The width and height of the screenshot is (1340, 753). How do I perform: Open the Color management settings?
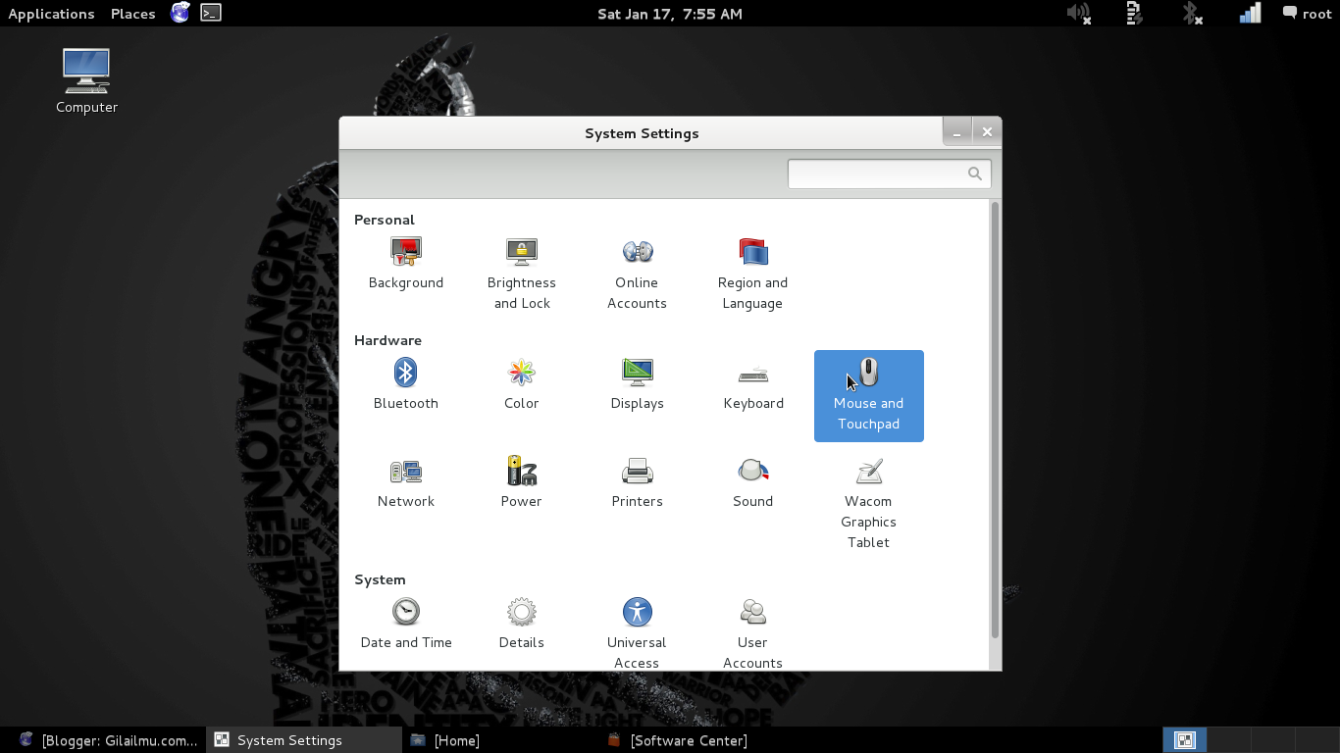tap(521, 382)
